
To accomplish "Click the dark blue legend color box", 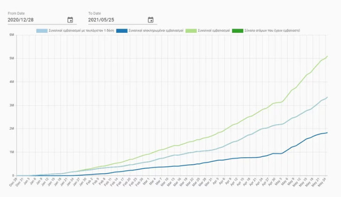I will pyautogui.click(x=122, y=31).
